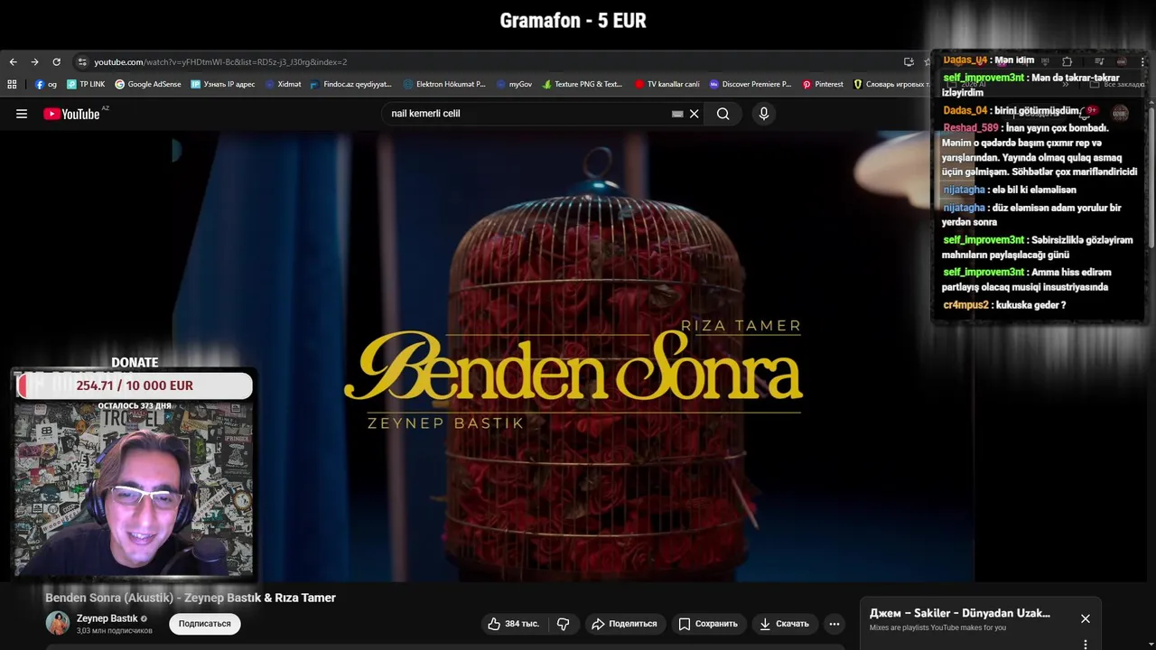Go to YouTube home via logo
This screenshot has height=650, width=1156.
(x=72, y=114)
